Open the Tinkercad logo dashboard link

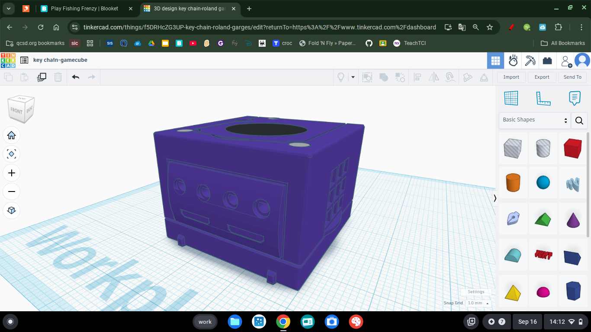click(8, 60)
